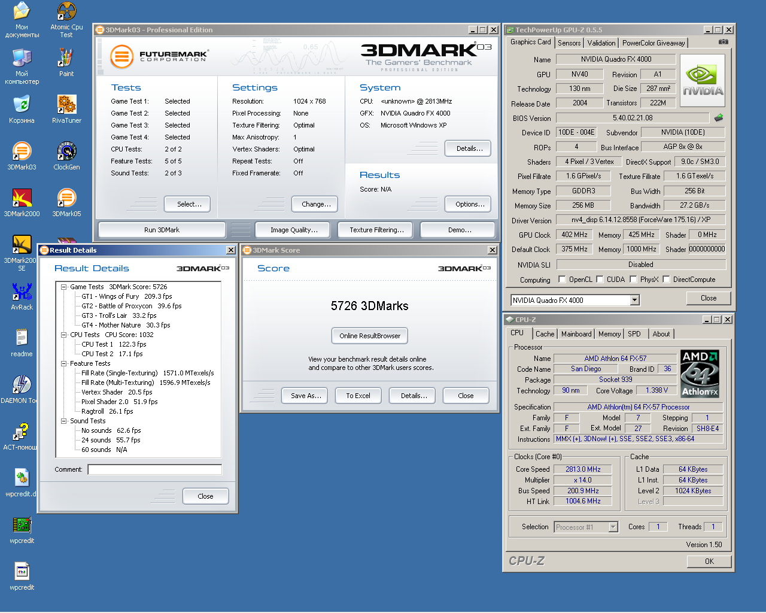Open the AvRack desktop icon
766x613 pixels.
pos(22,296)
